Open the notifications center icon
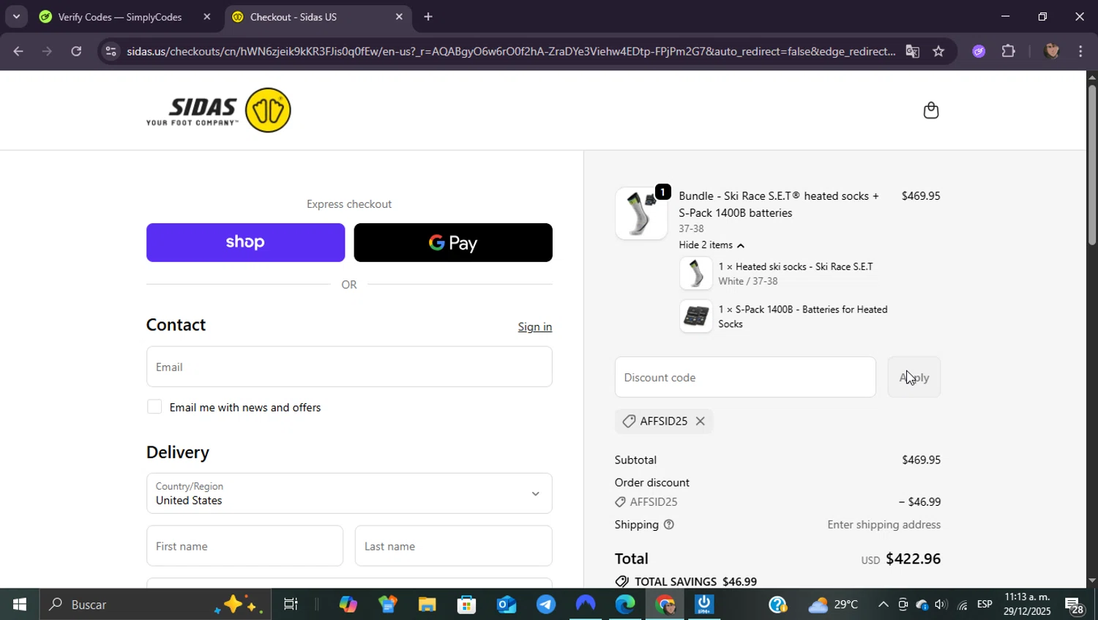The image size is (1098, 620). pos(1075,606)
